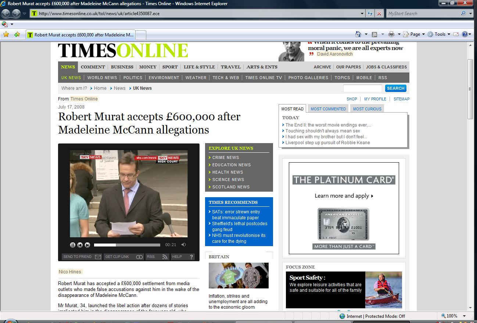
Task: Open Favorites Center star icon
Action: point(6,35)
